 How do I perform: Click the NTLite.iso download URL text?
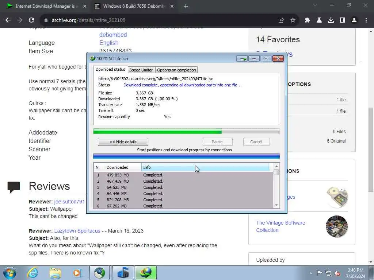click(156, 79)
